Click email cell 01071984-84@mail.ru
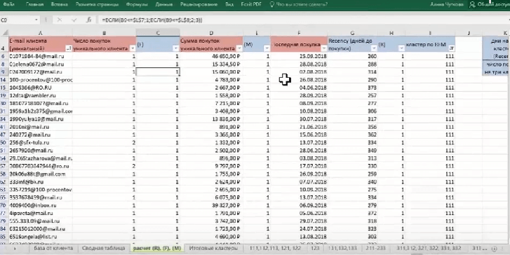 click(40, 56)
